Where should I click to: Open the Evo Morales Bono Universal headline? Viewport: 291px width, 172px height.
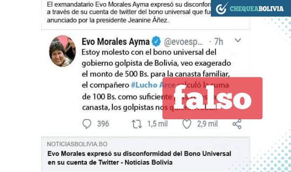pyautogui.click(x=139, y=158)
